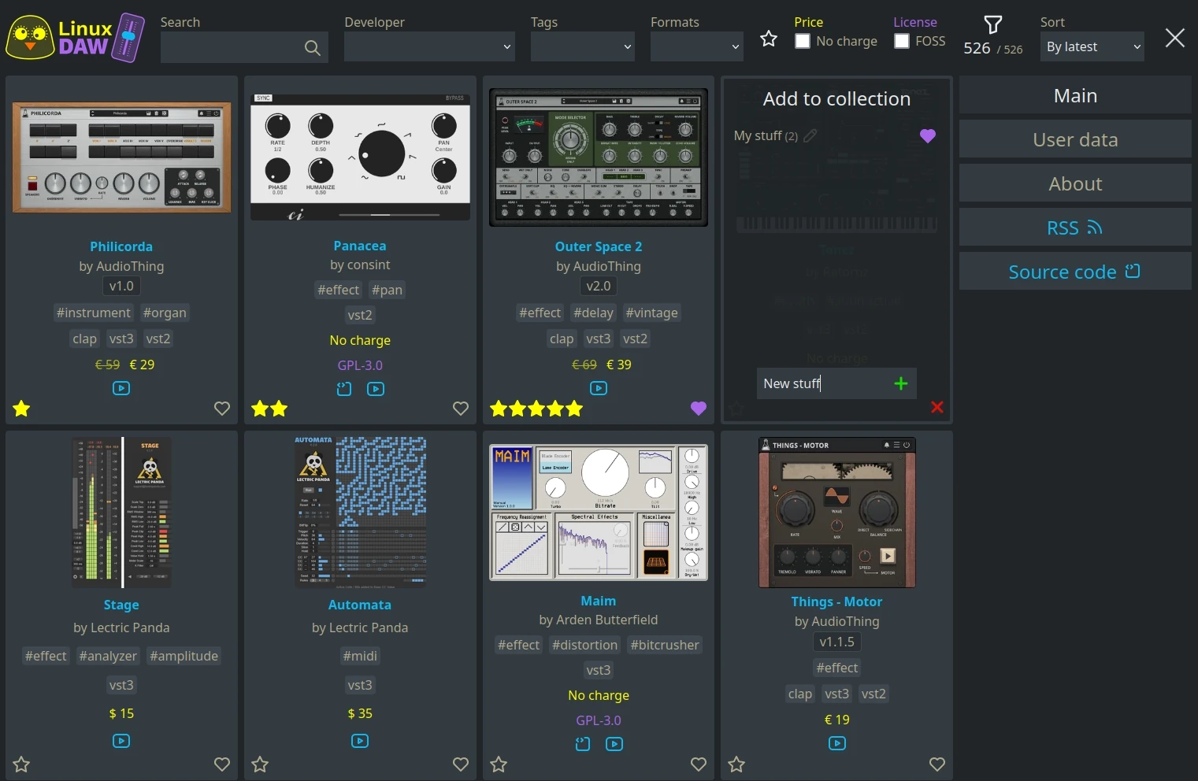This screenshot has width=1198, height=781.
Task: Filter by #pan tag on Panacea
Action: pos(387,290)
